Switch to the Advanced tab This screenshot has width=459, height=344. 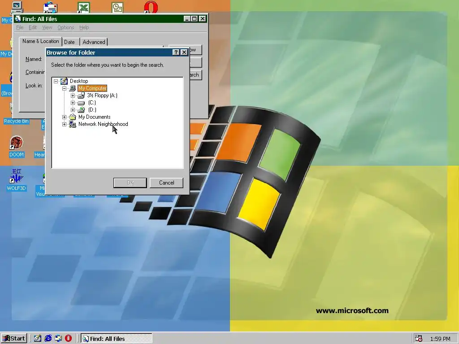94,42
